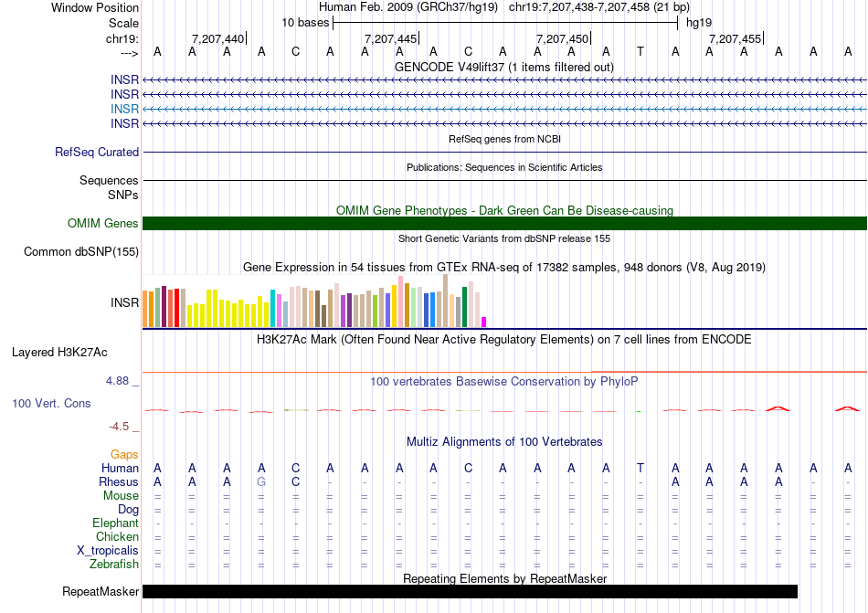Click the cyan bar in GTEx expression chart
This screenshot has height=613, width=868.
point(273,309)
